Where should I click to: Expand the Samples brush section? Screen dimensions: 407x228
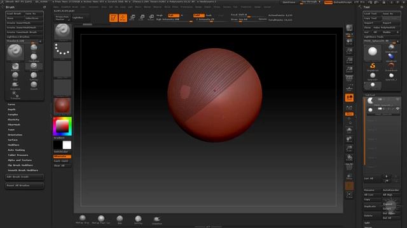pyautogui.click(x=13, y=115)
